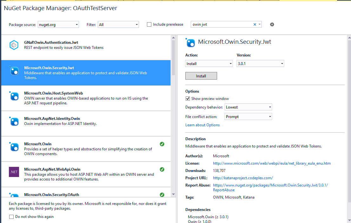Click inside the owin jwt search field
The image size is (351, 223).
point(222,24)
